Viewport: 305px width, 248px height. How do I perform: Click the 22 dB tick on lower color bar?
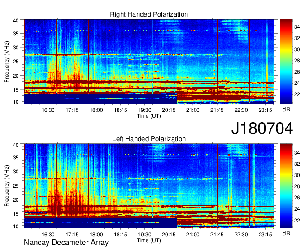(x=297, y=220)
